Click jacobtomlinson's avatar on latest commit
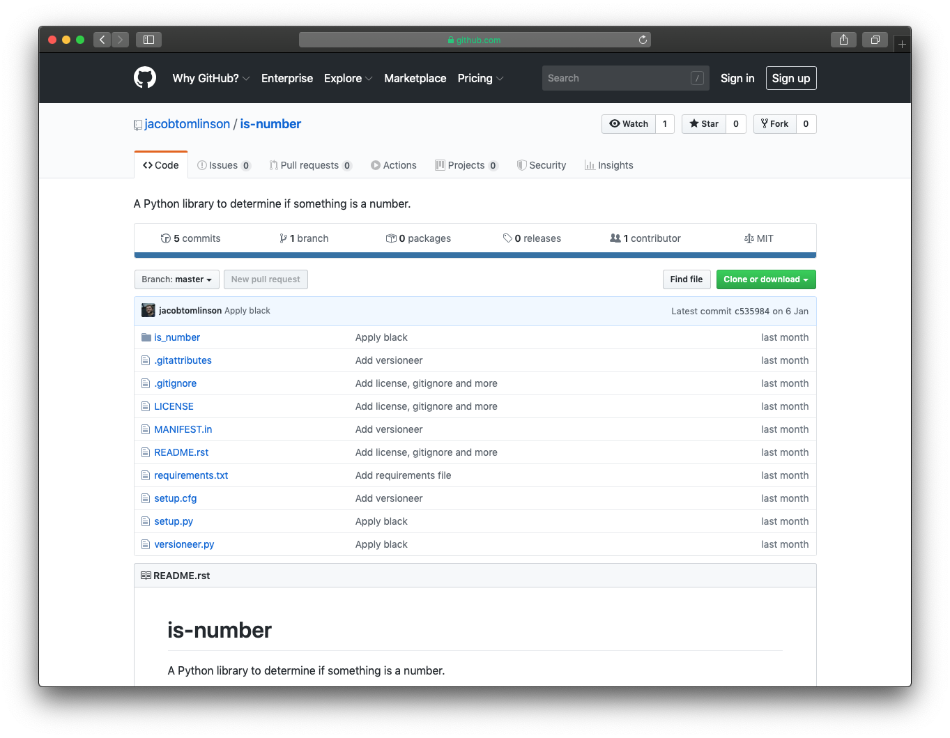 tap(148, 310)
